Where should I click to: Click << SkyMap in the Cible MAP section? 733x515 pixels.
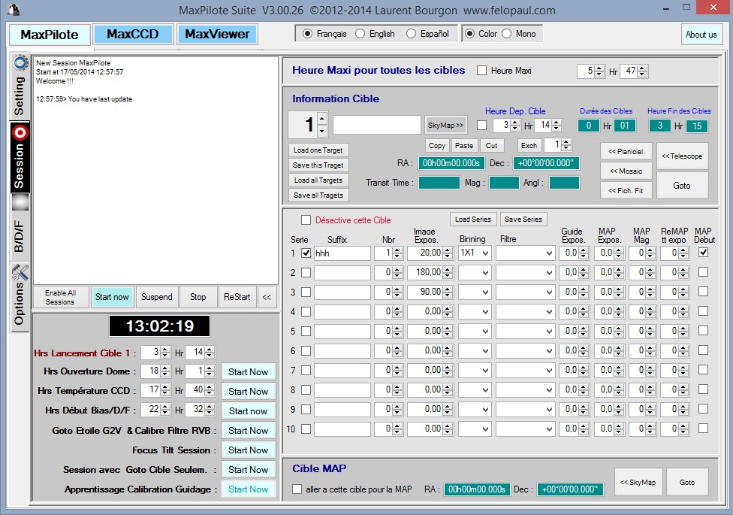coord(638,482)
